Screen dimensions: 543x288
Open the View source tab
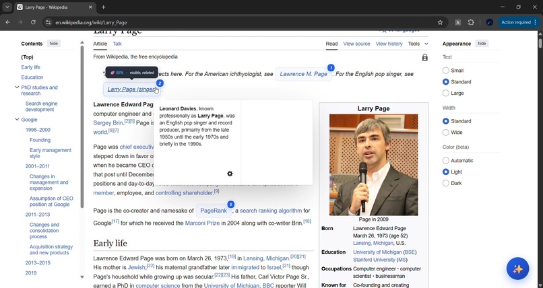pos(356,44)
